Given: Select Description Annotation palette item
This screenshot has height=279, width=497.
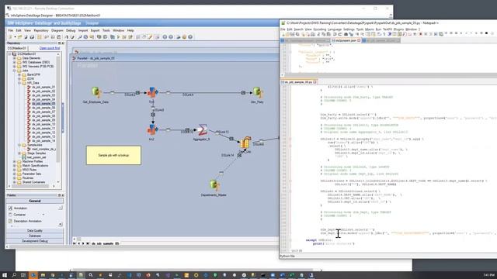Looking at the screenshot, I should 28,221.
